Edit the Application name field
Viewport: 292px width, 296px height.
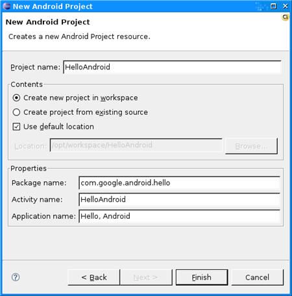pos(180,216)
